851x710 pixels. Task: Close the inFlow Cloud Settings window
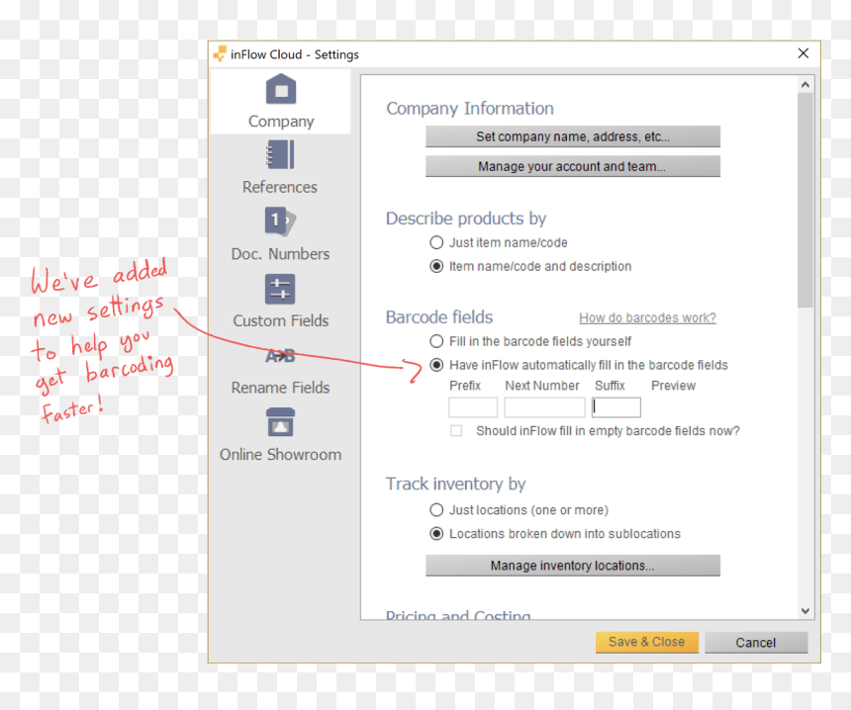point(804,53)
